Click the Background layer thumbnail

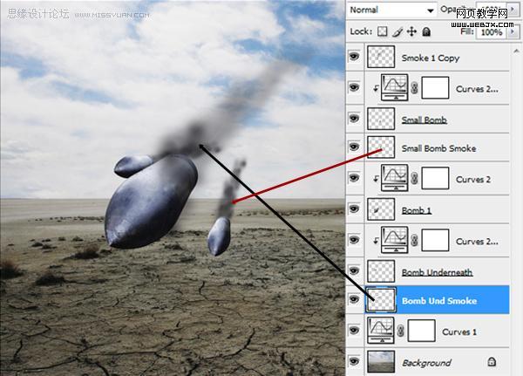coord(381,361)
